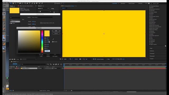Click the trash icon at Project panel bottom
169x95 pixels.
(21, 59)
